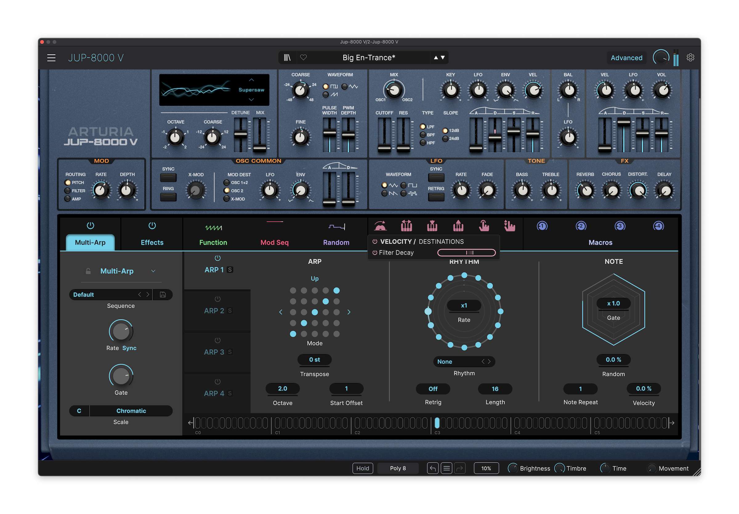739x514 pixels.
Task: Click the Transpose 0 st value field
Action: coord(314,360)
